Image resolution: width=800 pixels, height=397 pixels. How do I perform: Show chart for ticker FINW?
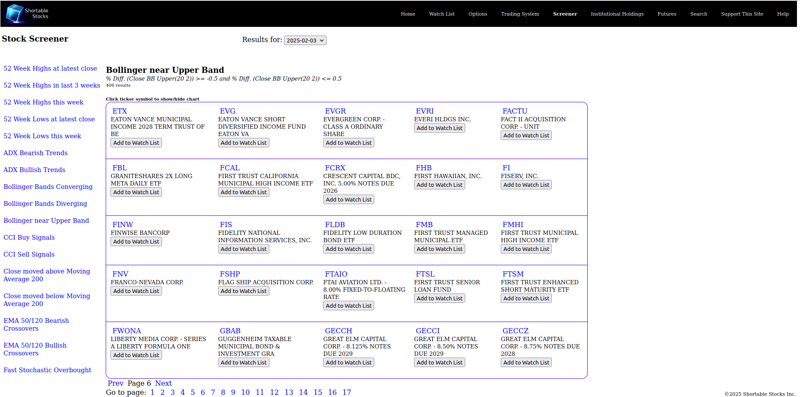(x=123, y=225)
